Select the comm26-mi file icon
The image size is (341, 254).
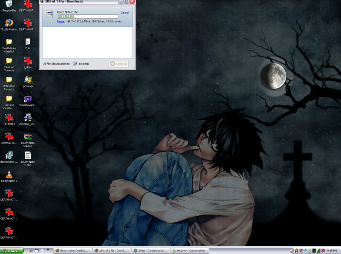pos(9,138)
